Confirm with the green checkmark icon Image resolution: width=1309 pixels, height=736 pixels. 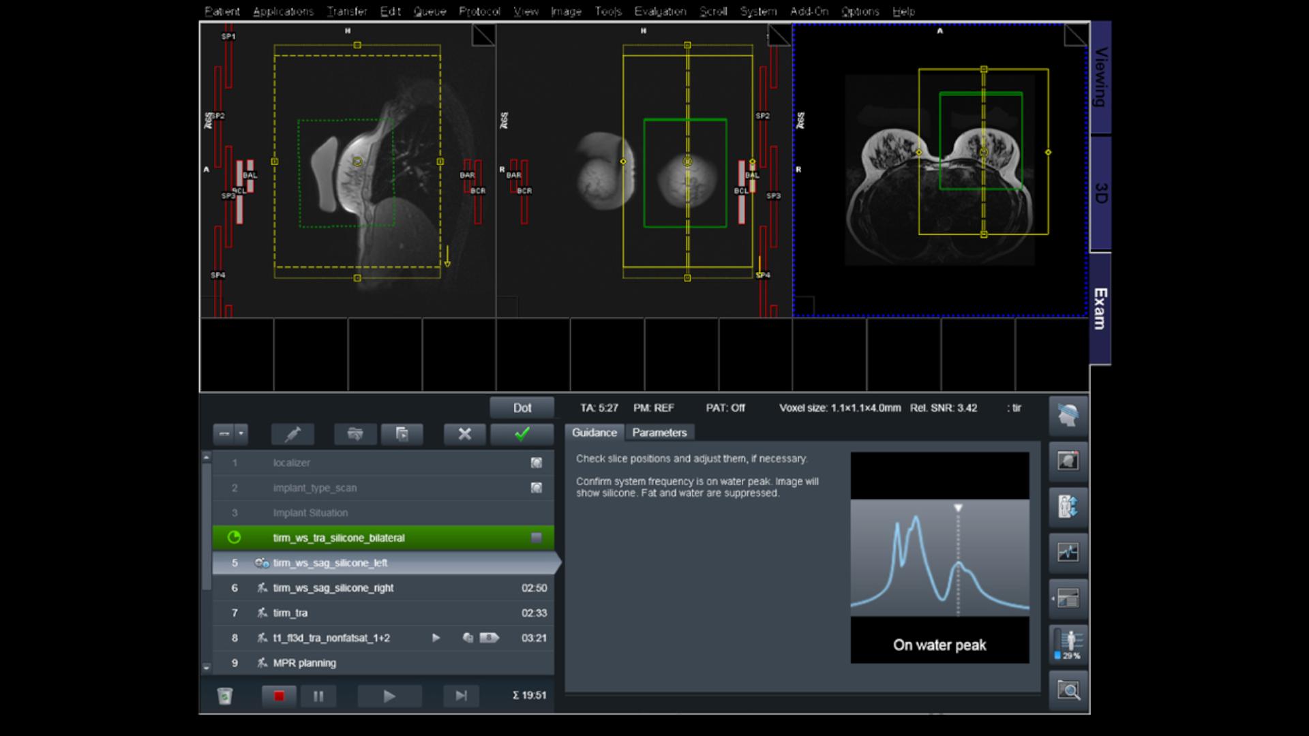click(x=522, y=434)
